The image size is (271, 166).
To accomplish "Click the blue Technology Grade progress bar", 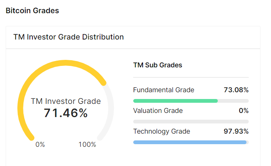I will 190,142.
